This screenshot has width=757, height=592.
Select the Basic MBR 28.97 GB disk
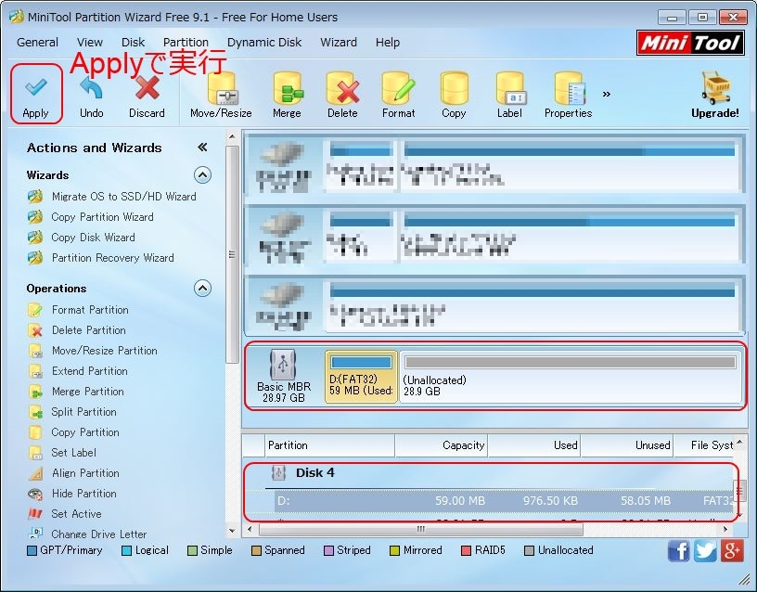tap(284, 376)
